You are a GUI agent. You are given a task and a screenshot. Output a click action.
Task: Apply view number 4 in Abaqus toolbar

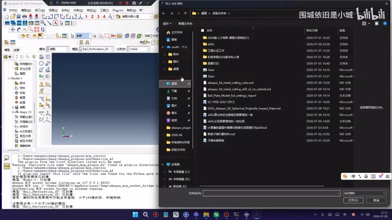104,16
